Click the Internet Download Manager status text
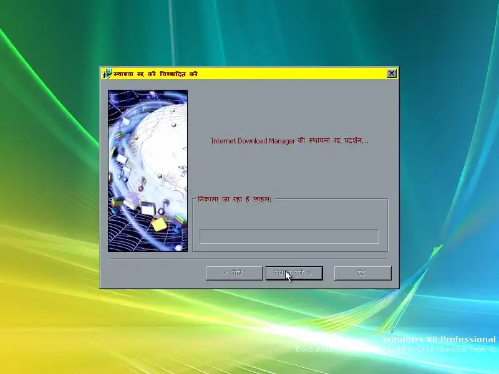The height and width of the screenshot is (374, 499). [x=289, y=141]
